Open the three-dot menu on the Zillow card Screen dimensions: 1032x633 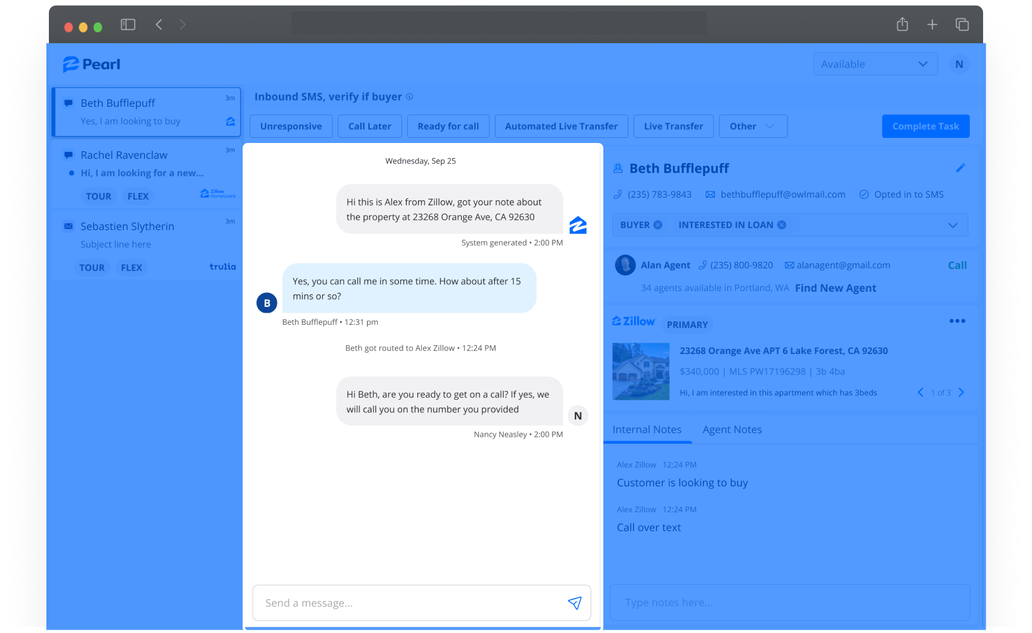coord(957,321)
